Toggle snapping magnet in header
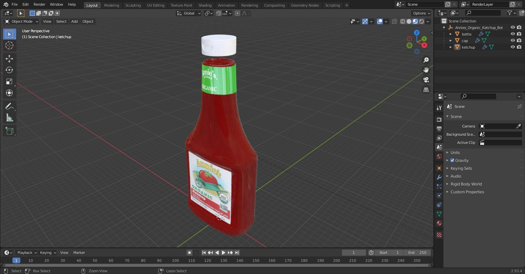The width and height of the screenshot is (525, 274). (x=218, y=13)
